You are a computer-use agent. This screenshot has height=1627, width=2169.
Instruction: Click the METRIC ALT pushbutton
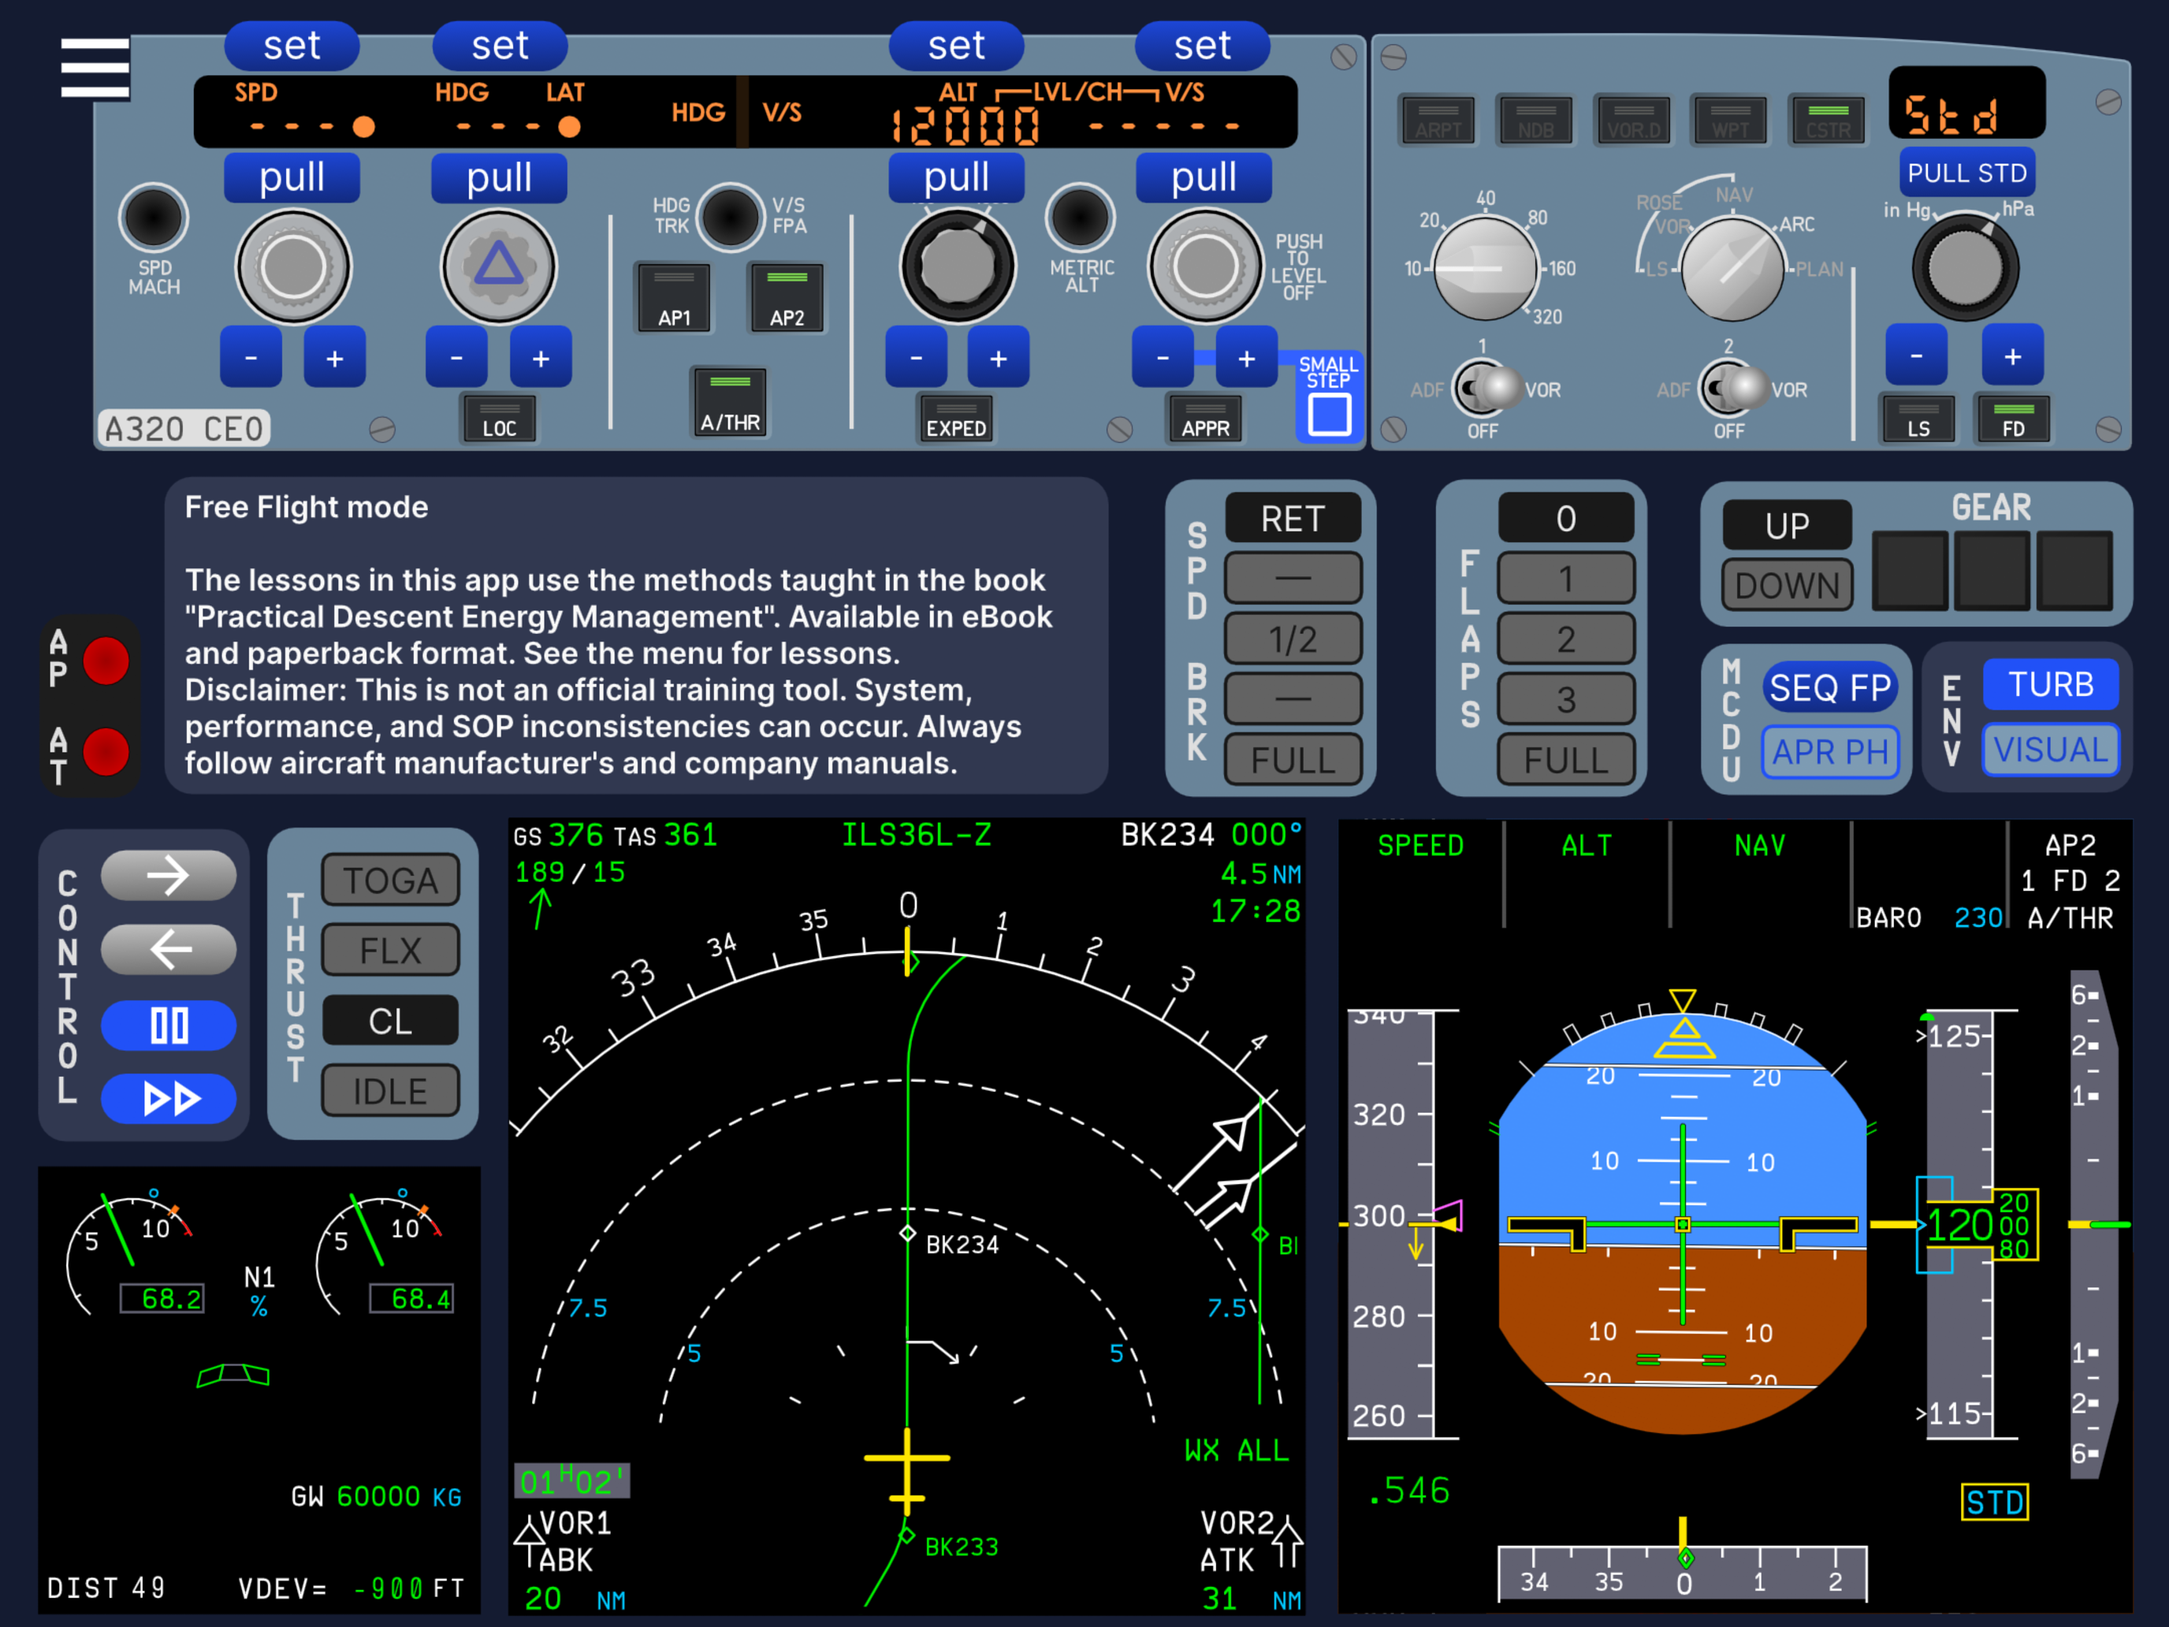click(1080, 217)
